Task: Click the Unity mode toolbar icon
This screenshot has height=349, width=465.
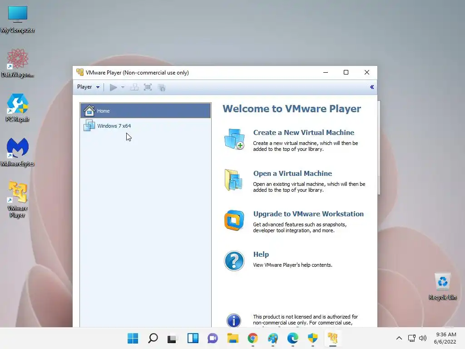Action: (162, 88)
